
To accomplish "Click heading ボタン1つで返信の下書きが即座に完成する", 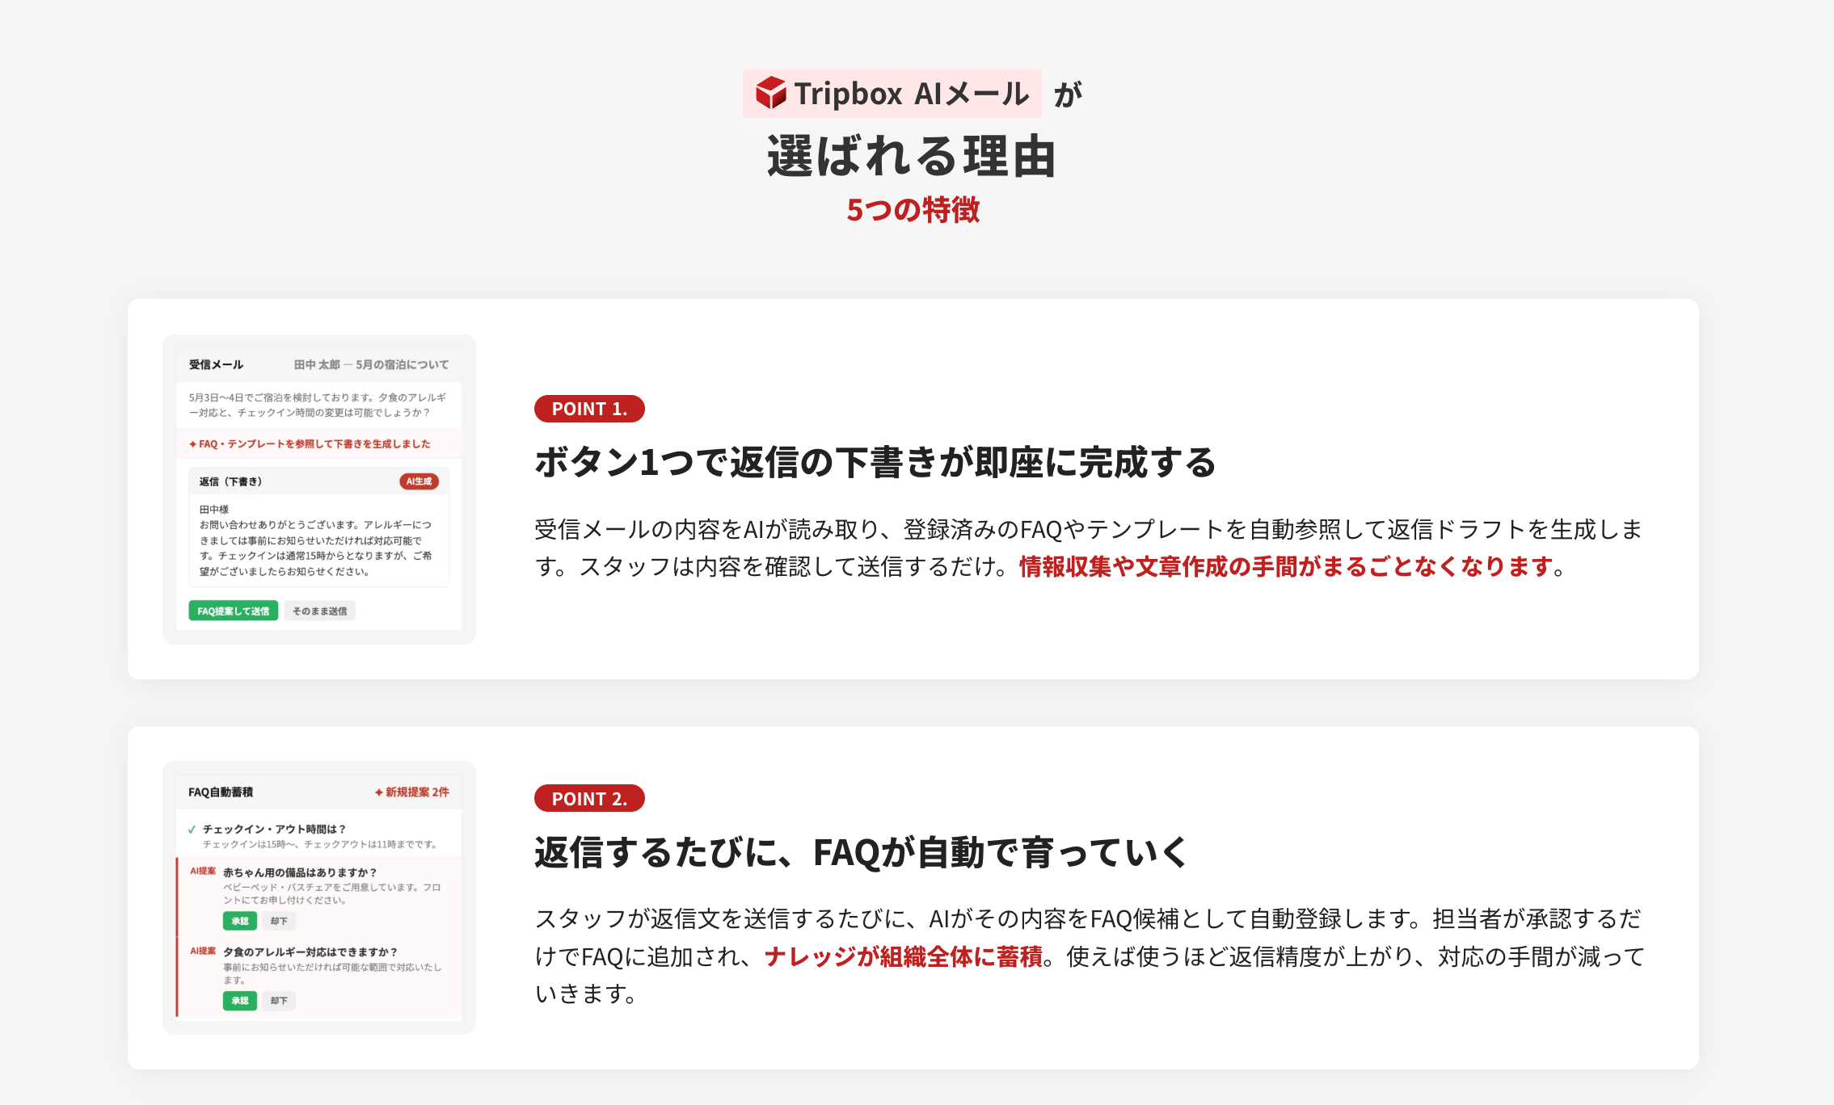I will [875, 463].
